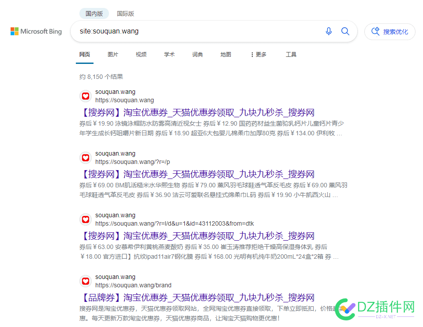Click favicon of souquan.wang/brand result
This screenshot has height=327, width=423.
(x=86, y=281)
